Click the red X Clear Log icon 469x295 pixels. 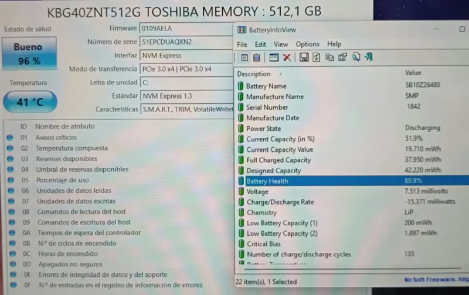(x=287, y=57)
